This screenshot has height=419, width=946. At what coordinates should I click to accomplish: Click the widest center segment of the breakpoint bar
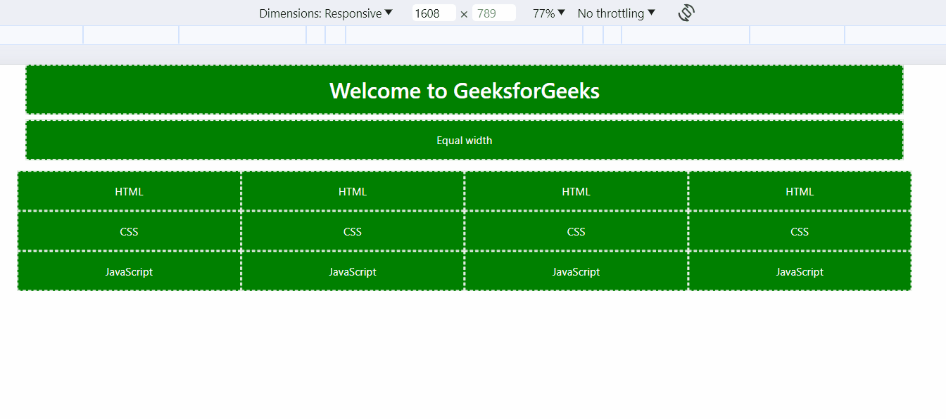(465, 35)
